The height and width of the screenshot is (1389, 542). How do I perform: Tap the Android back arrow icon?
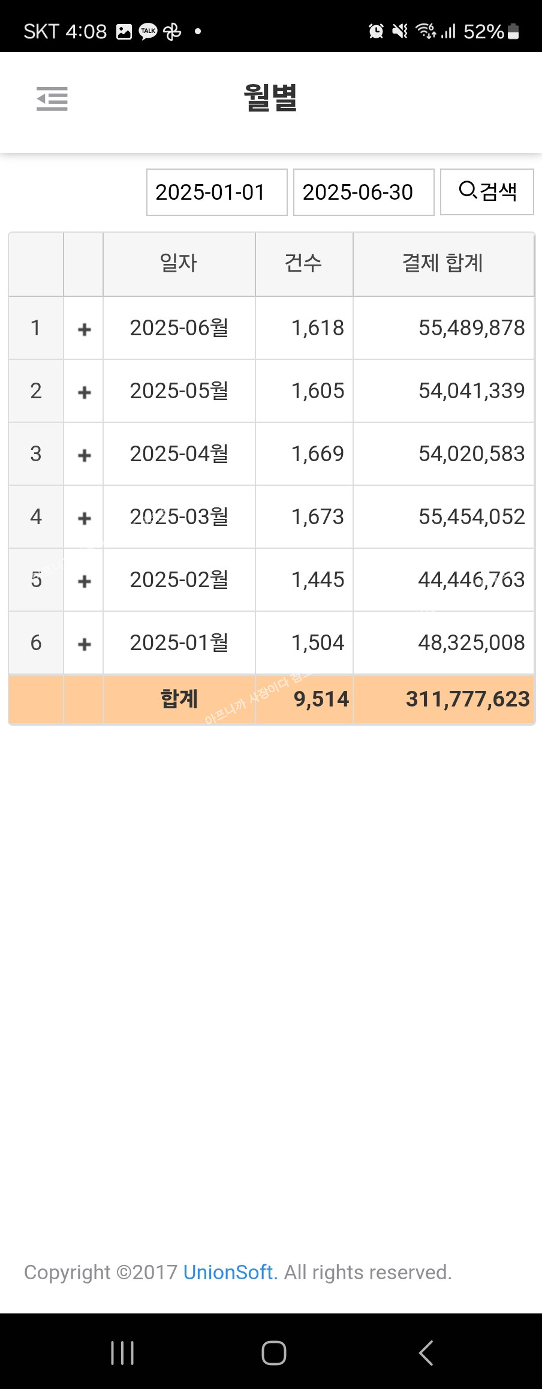426,1353
